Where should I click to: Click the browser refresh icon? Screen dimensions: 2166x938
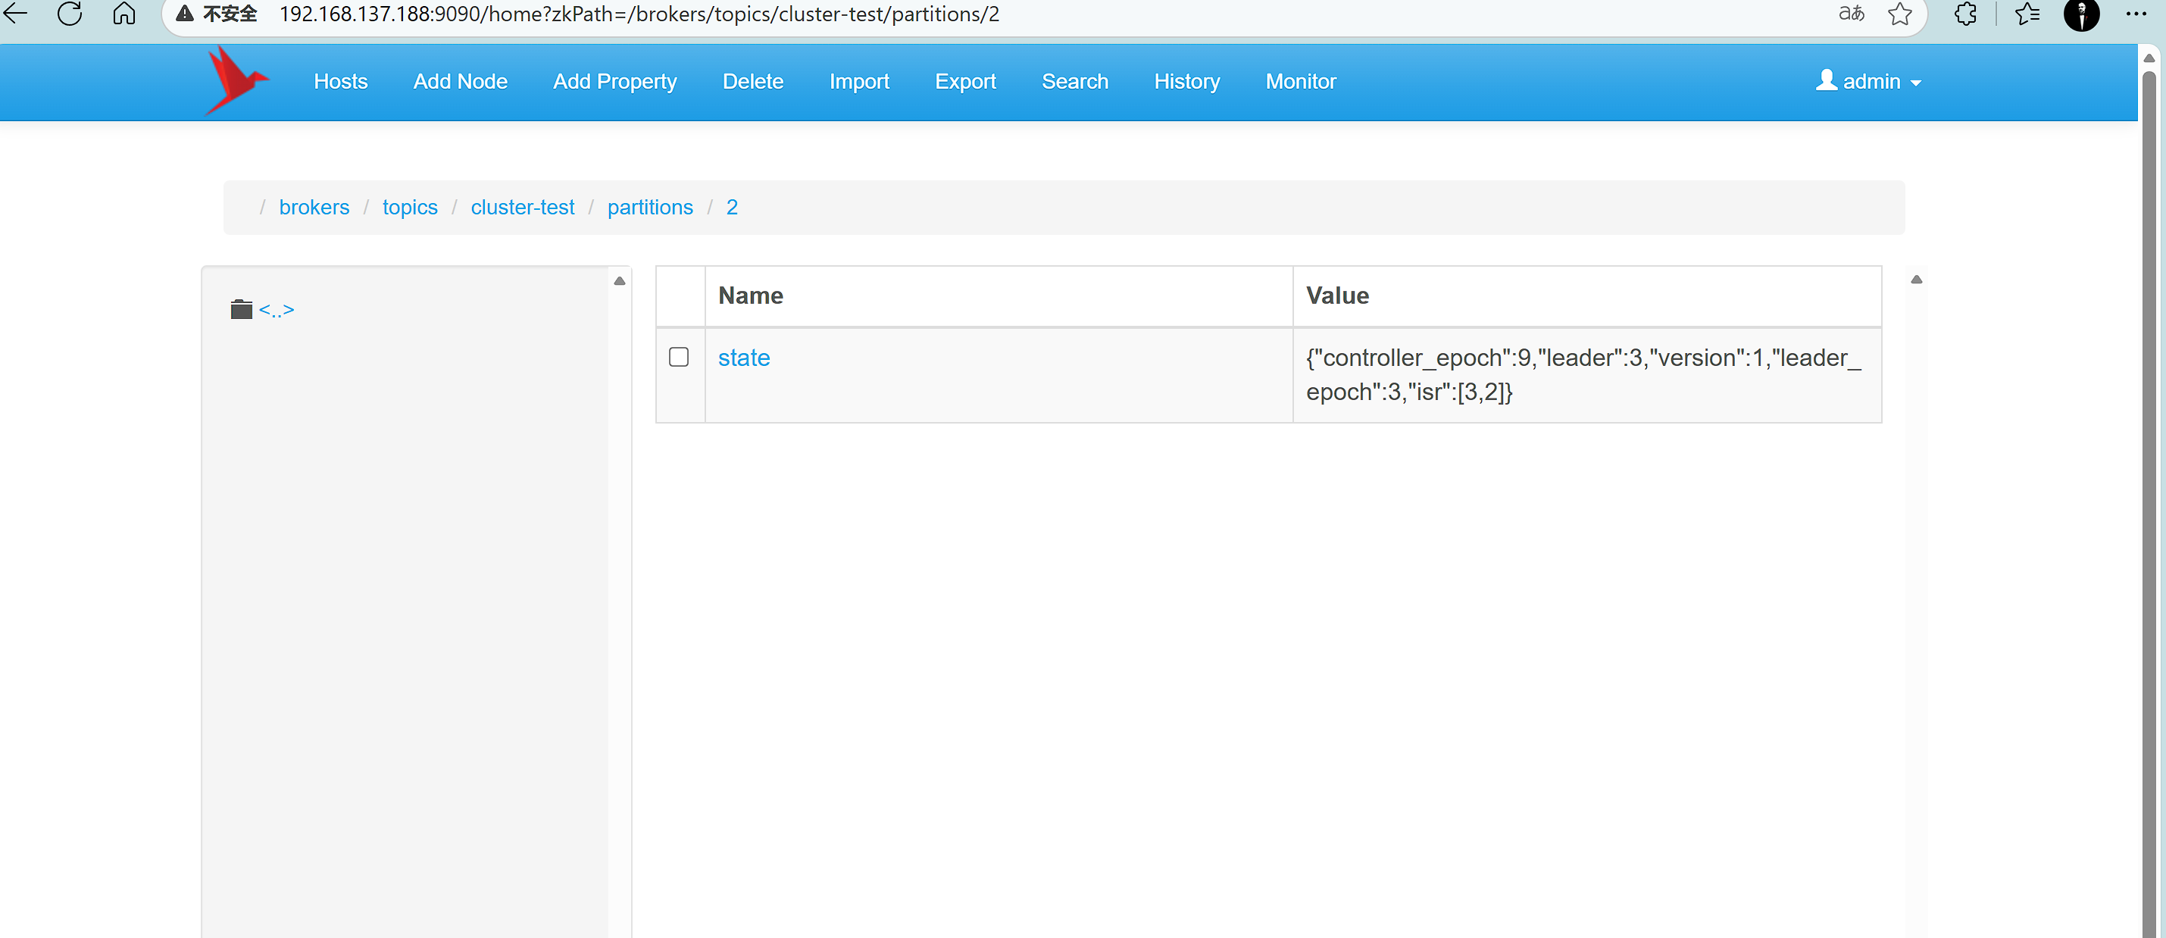point(70,14)
